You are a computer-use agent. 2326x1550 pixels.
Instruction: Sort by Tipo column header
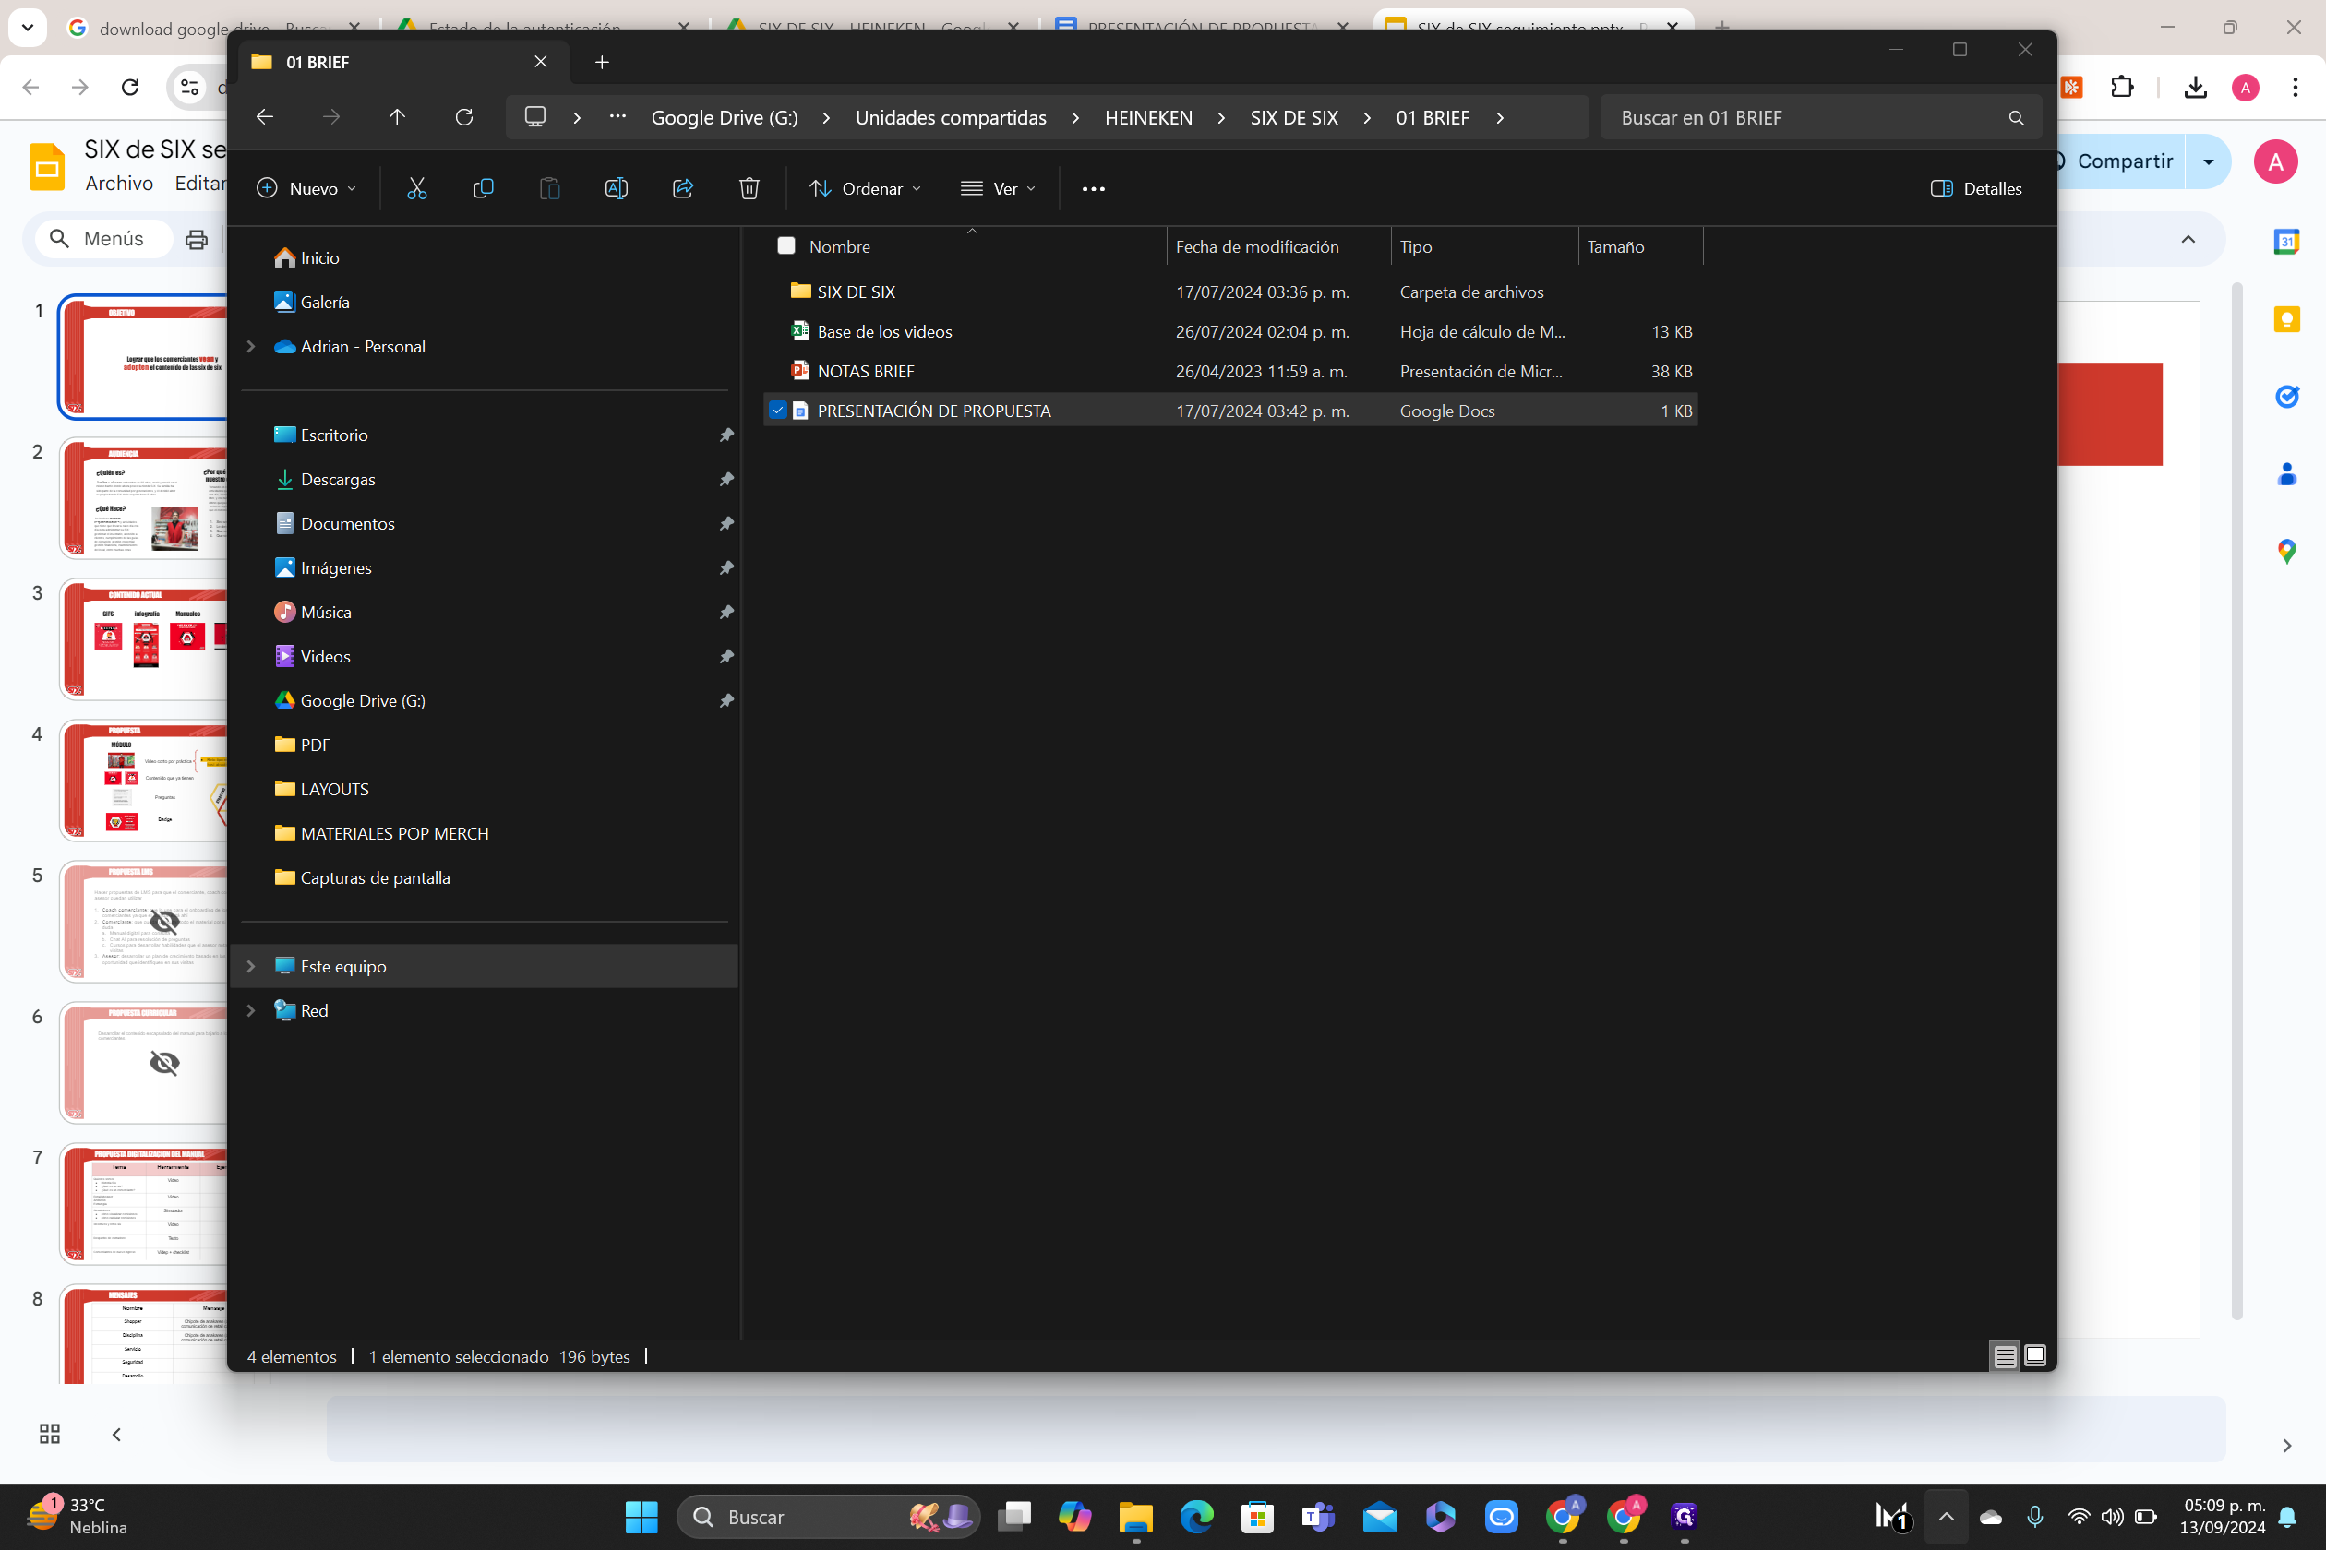coord(1484,246)
